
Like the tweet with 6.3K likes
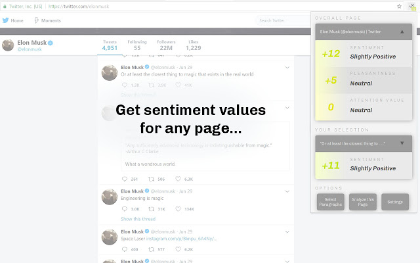click(x=178, y=179)
